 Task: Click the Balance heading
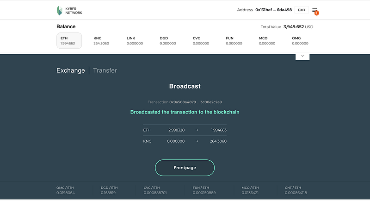[x=66, y=26]
